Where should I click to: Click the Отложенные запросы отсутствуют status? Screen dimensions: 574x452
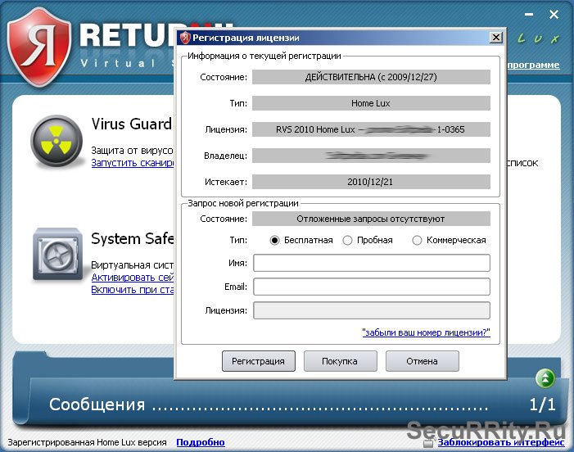(x=371, y=219)
